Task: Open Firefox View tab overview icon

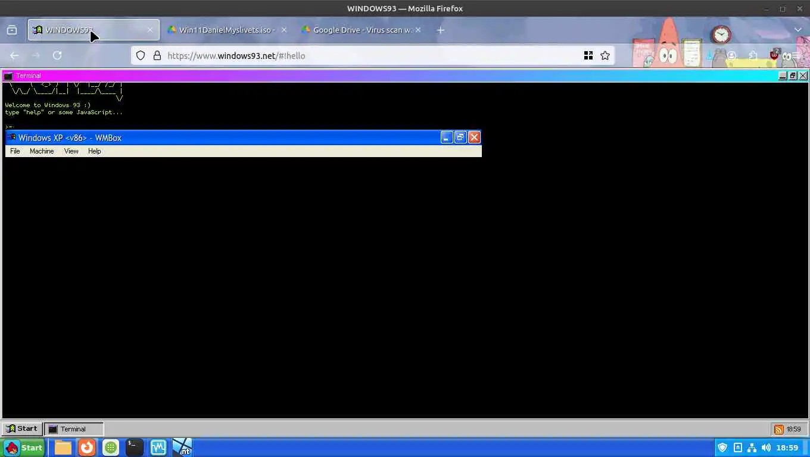Action: [12, 30]
